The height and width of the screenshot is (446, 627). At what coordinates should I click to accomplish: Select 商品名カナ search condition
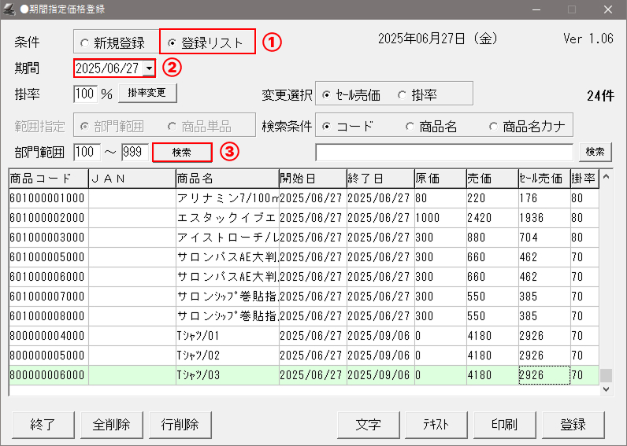pos(494,127)
